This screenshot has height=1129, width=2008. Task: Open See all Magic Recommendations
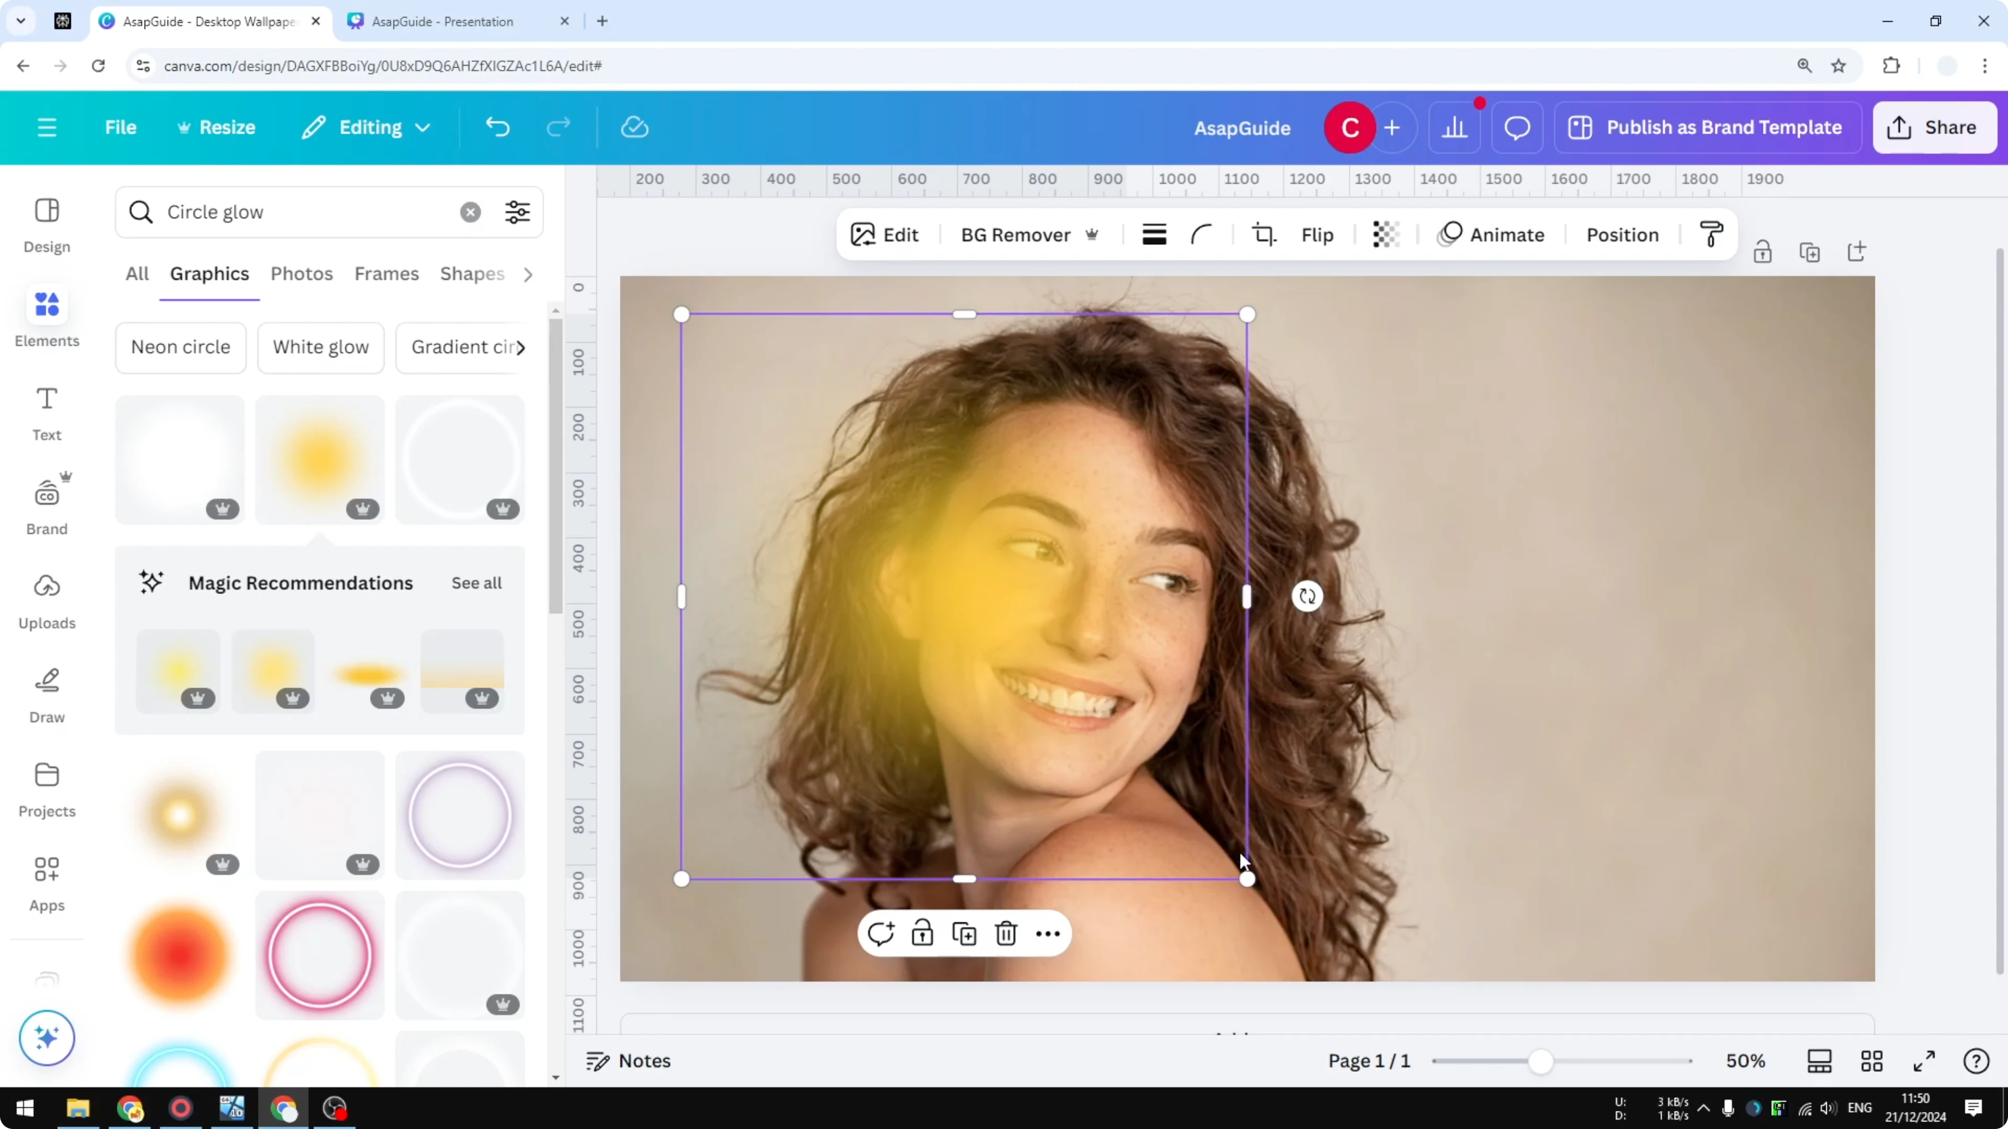[476, 582]
